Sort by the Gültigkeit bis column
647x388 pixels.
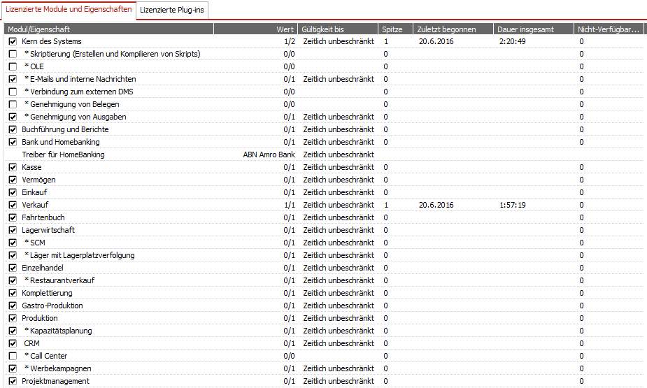point(338,29)
